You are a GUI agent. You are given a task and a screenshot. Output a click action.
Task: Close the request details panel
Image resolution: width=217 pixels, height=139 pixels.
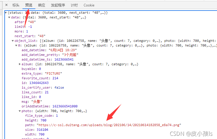(6, 5)
